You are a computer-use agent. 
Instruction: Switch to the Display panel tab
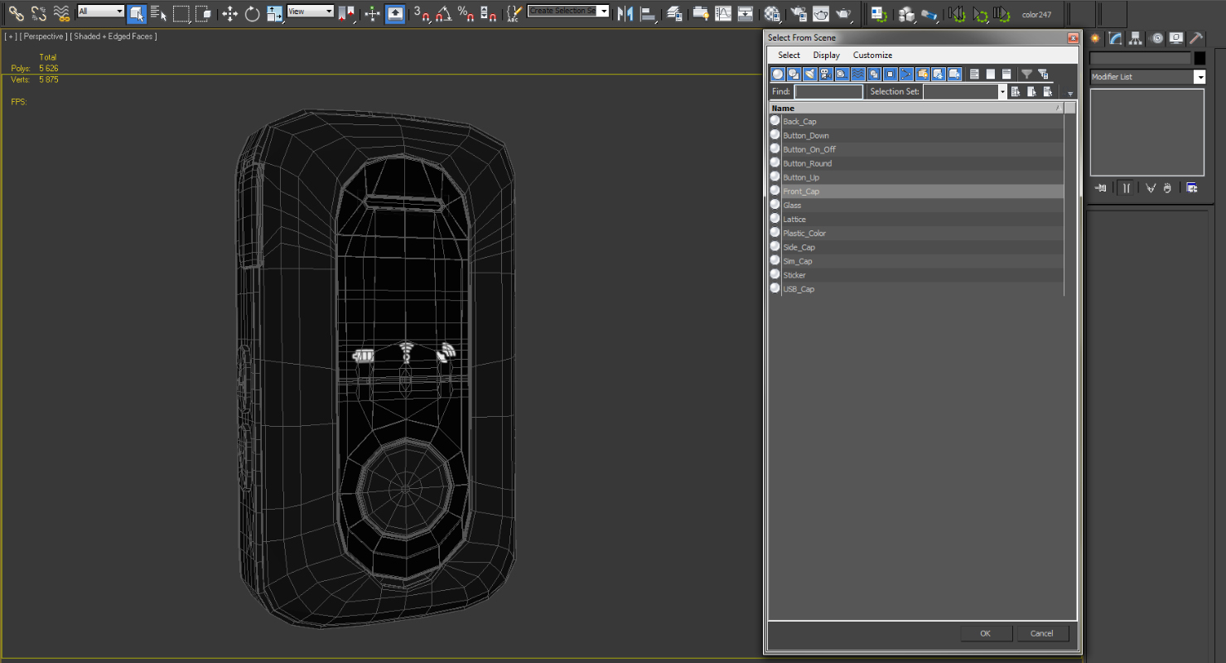(1175, 38)
